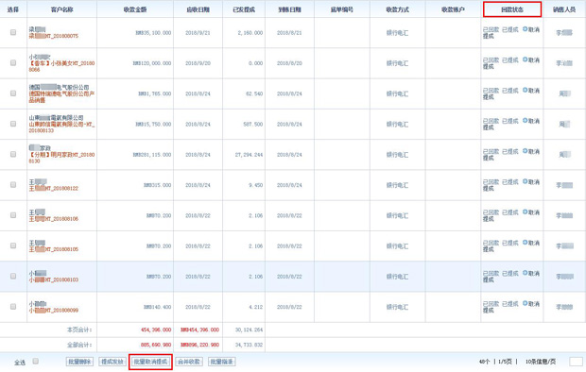Click the 已发提成 column header
Image resolution: width=586 pixels, height=372 pixels.
pyautogui.click(x=244, y=9)
